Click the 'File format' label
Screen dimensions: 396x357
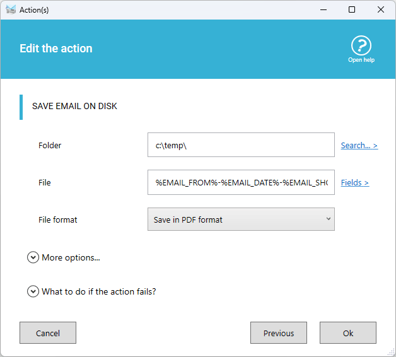click(58, 219)
